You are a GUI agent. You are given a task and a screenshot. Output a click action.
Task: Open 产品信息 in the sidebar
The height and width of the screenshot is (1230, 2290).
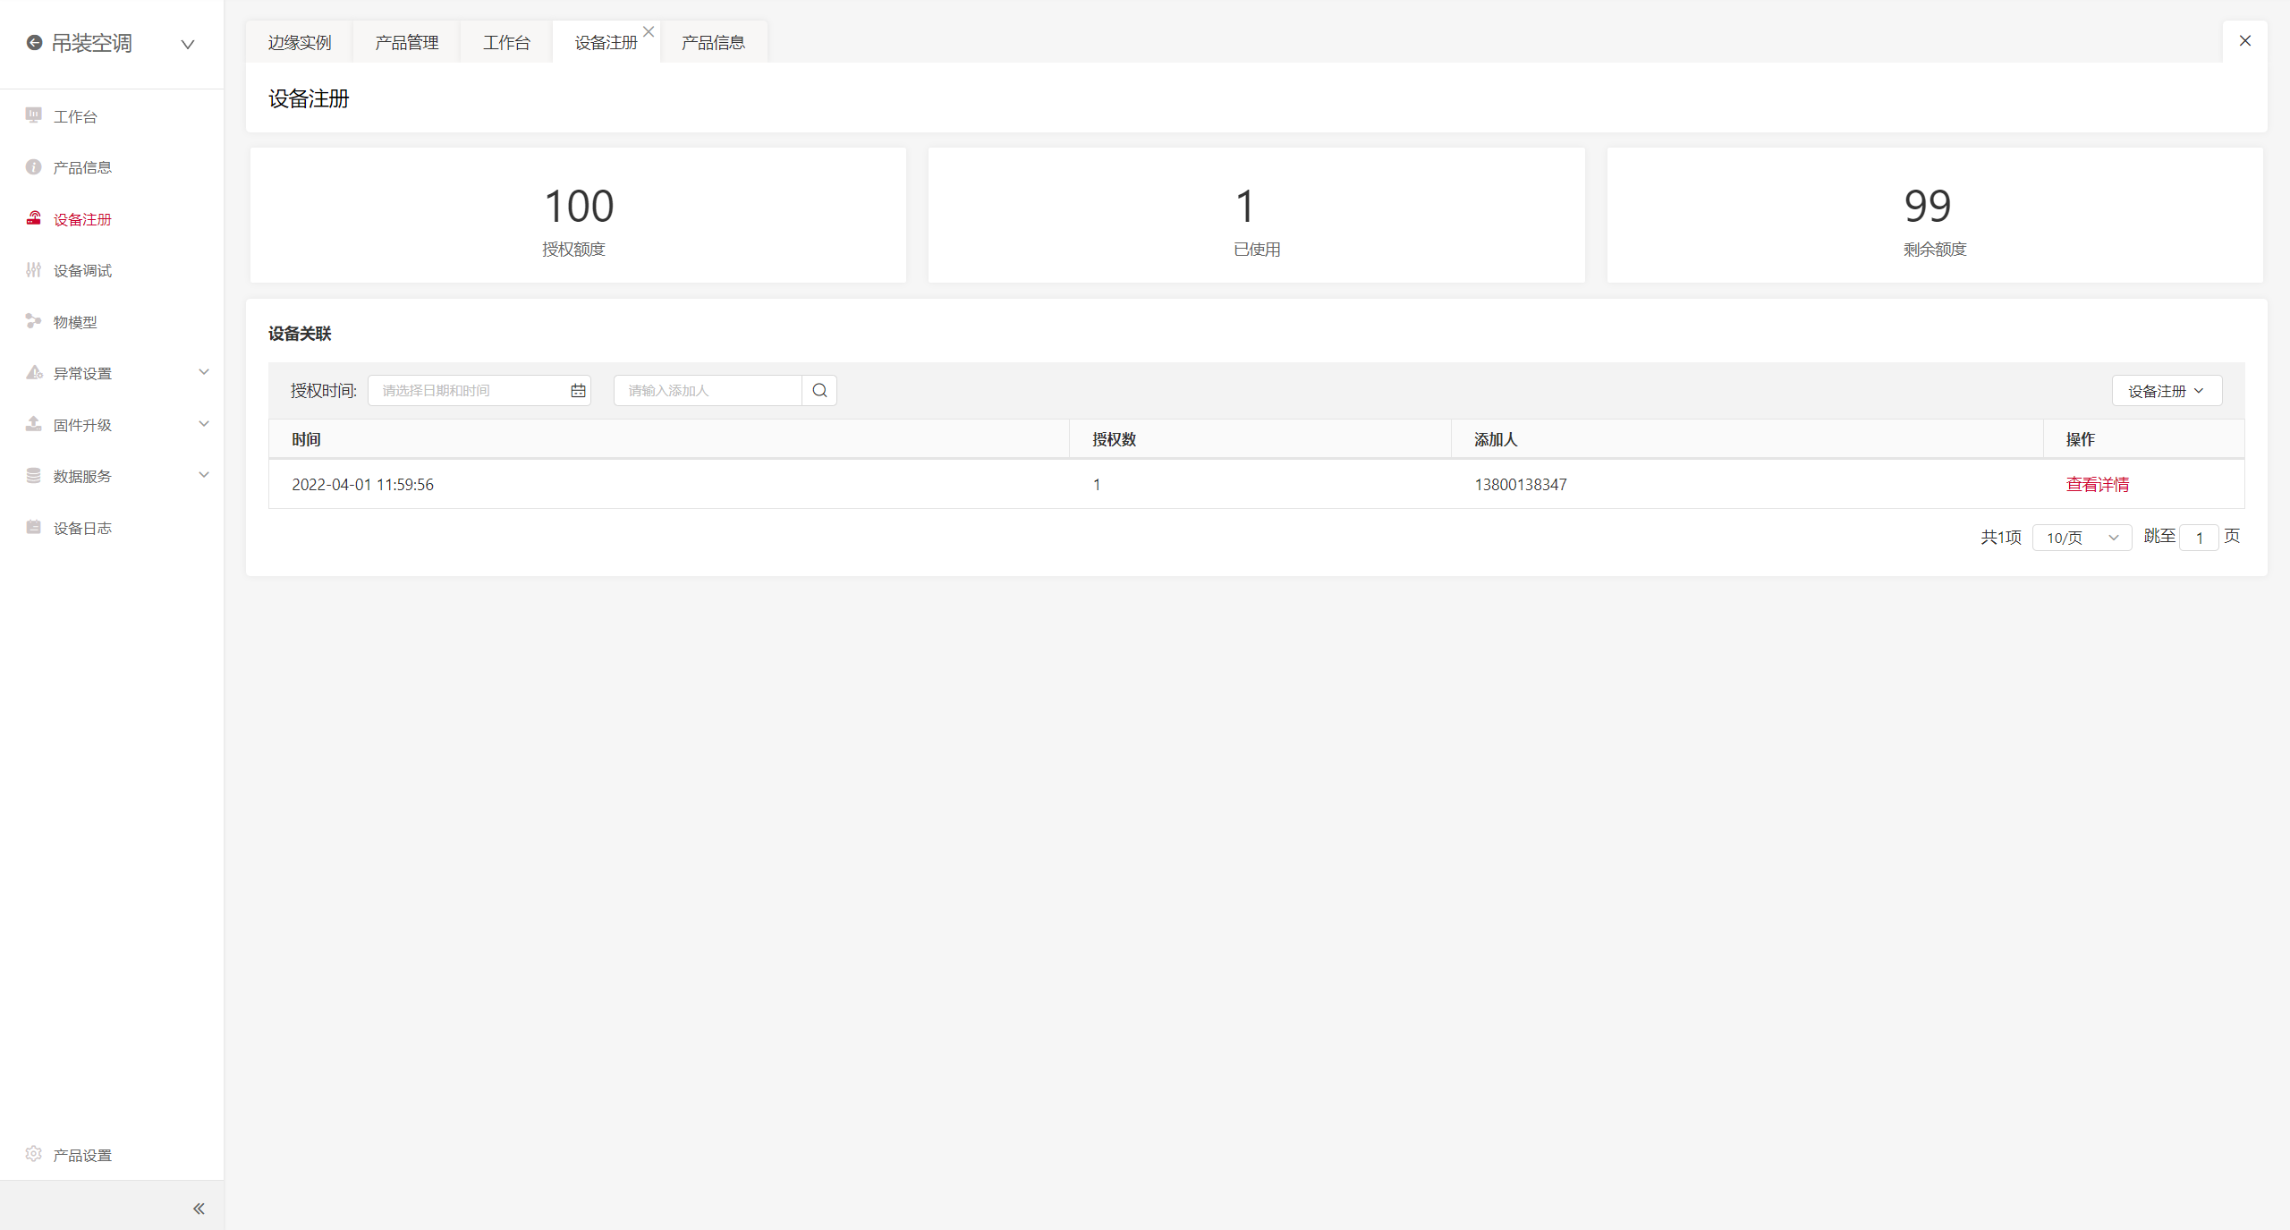[x=82, y=167]
